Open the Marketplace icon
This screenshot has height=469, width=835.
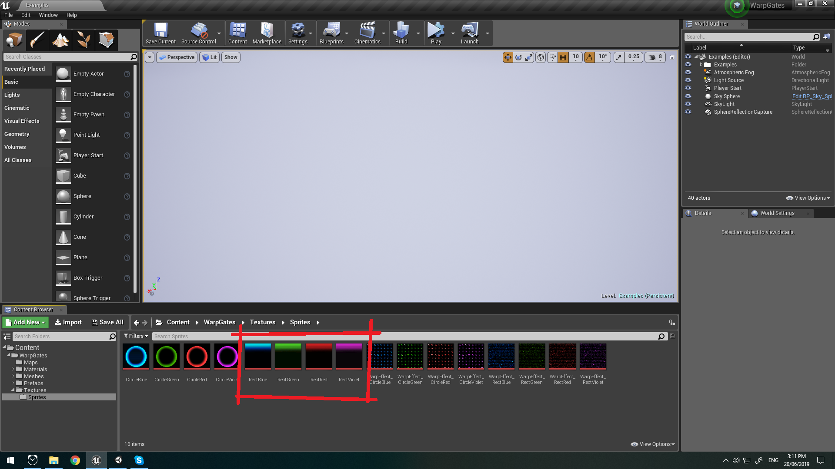click(x=267, y=33)
